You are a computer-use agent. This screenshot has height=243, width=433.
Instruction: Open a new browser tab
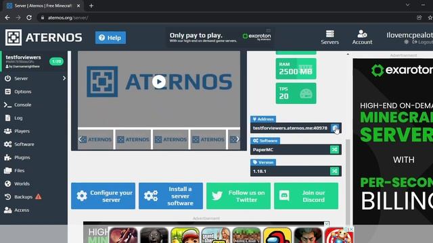(x=91, y=6)
